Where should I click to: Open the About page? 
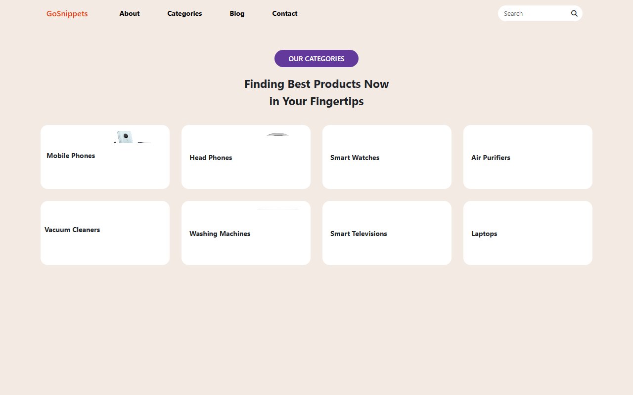(129, 13)
